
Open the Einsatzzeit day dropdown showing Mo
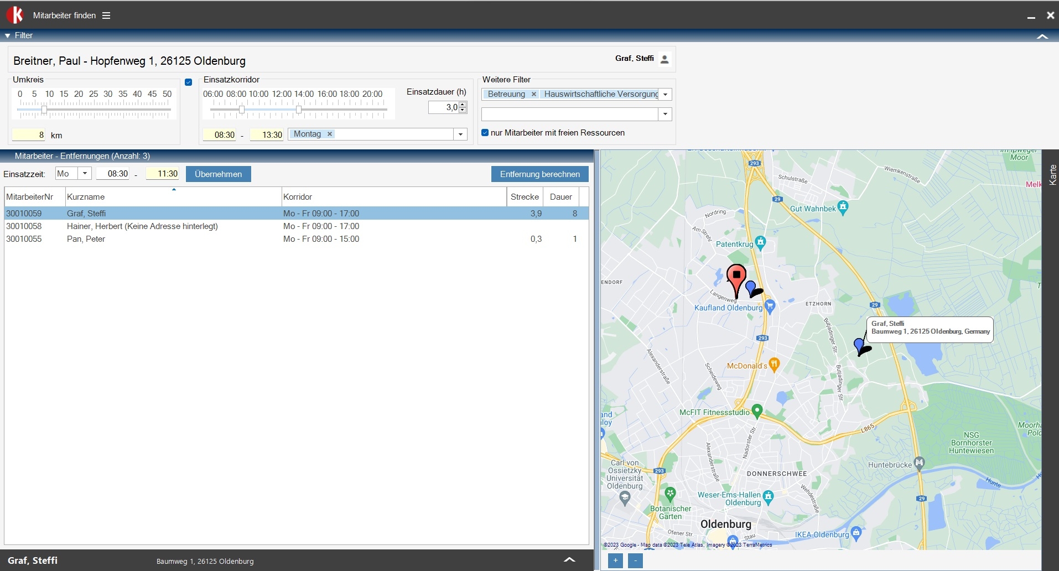point(85,174)
